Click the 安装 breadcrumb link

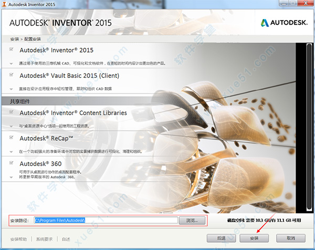[x=15, y=39]
